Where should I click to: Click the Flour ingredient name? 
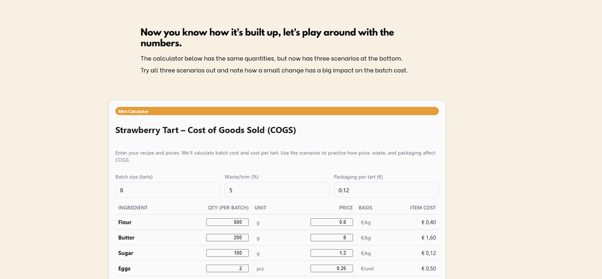[x=125, y=222]
